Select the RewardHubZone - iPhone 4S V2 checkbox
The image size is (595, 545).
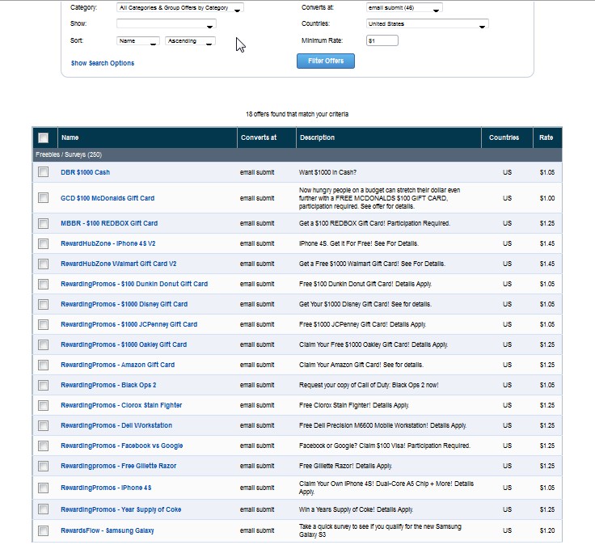click(x=44, y=243)
